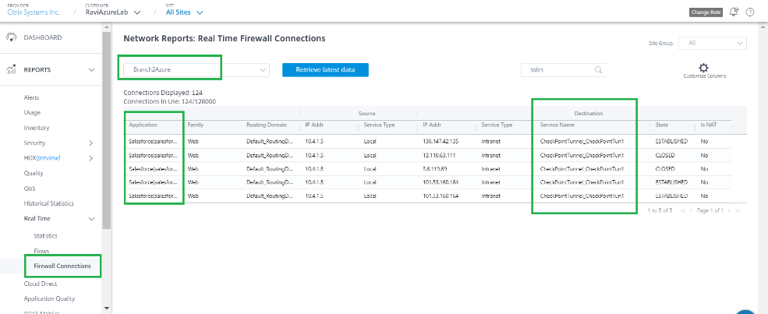The width and height of the screenshot is (768, 314).
Task: Open the Inventory report
Action: pyautogui.click(x=36, y=128)
